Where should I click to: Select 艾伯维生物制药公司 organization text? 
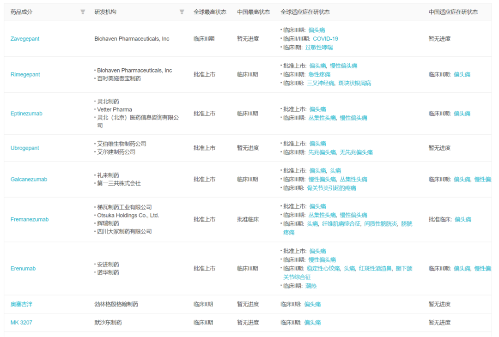[x=122, y=144]
